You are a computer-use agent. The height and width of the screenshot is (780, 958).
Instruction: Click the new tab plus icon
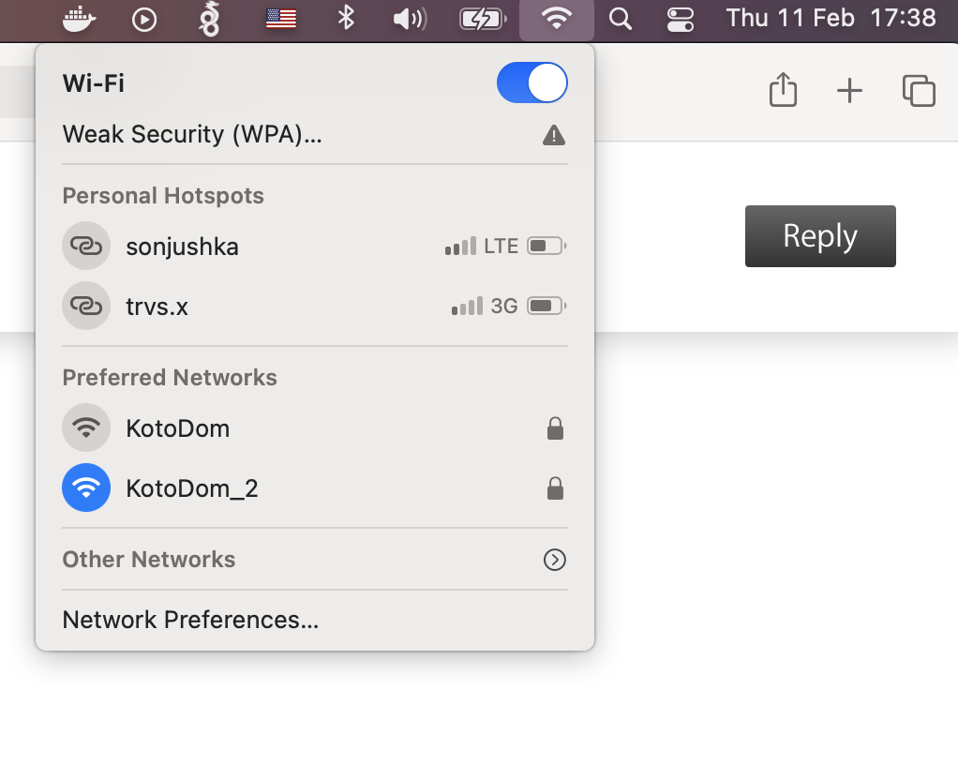click(850, 91)
